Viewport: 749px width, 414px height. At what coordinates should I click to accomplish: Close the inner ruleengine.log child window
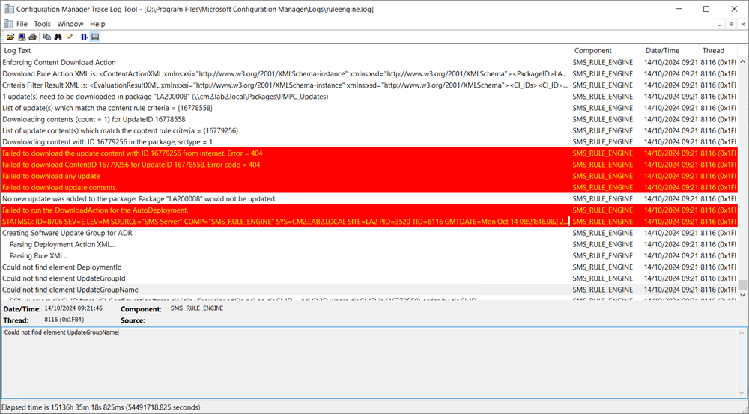pyautogui.click(x=743, y=25)
